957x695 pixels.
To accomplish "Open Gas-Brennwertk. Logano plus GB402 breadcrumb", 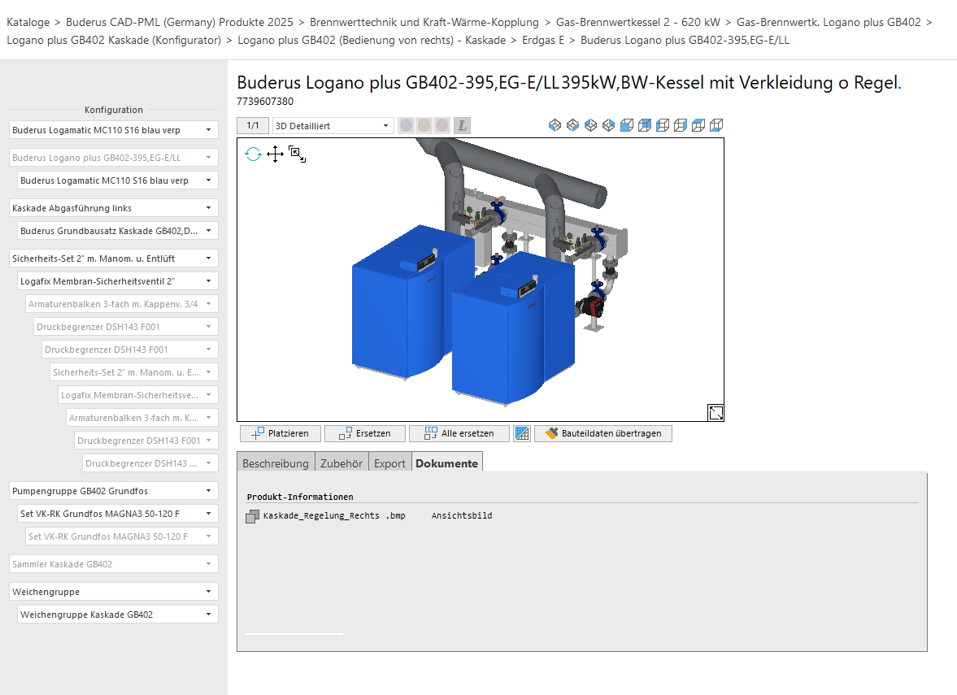I will [x=829, y=23].
